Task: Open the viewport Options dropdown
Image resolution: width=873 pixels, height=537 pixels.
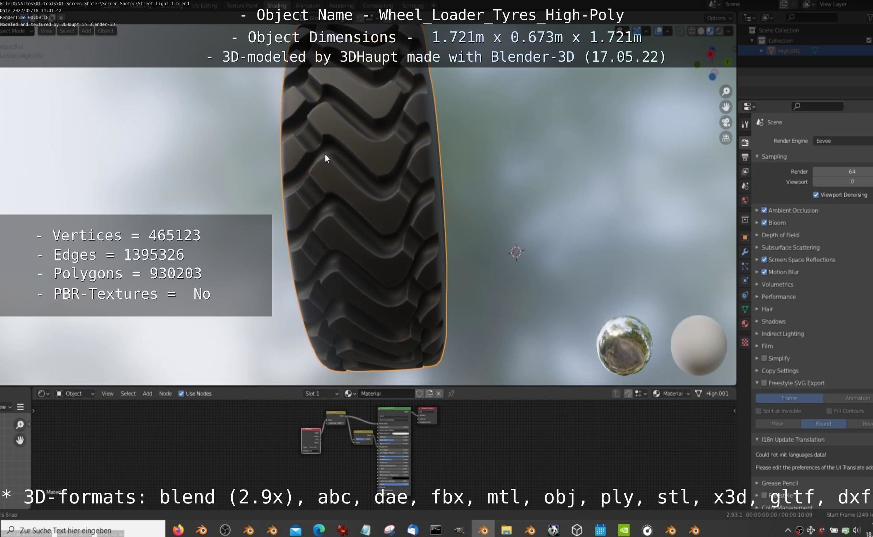Action: [x=719, y=18]
